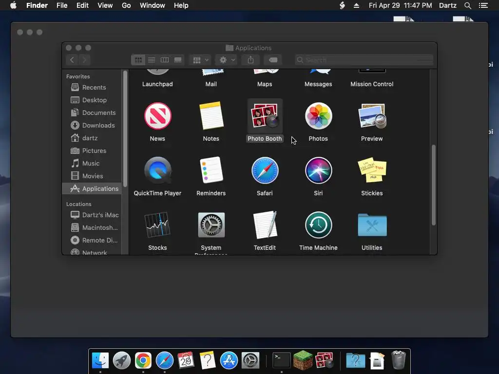Open the Trash in the Dock
The height and width of the screenshot is (374, 499).
click(399, 360)
